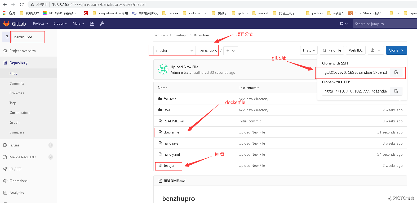Open Graph in the sidebar
Viewport: 417px width, 203px height.
click(15, 122)
